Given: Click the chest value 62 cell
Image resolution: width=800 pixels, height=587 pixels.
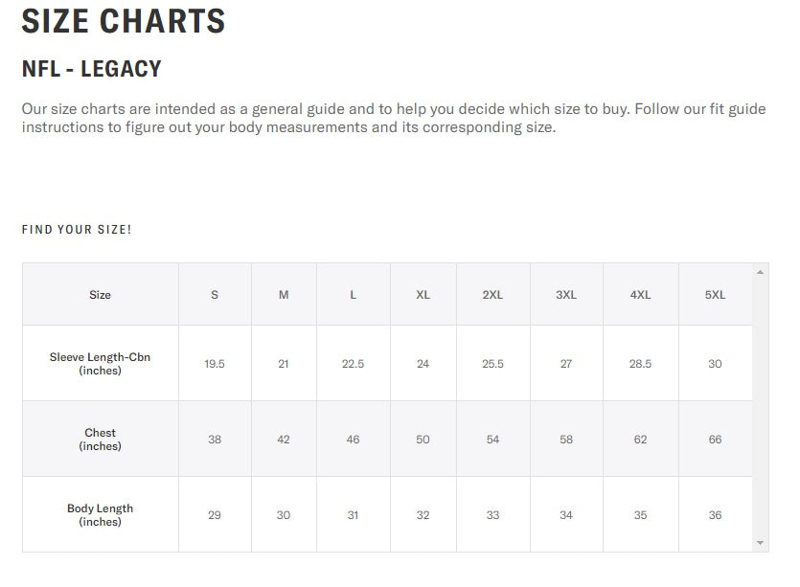Looking at the screenshot, I should pos(640,440).
